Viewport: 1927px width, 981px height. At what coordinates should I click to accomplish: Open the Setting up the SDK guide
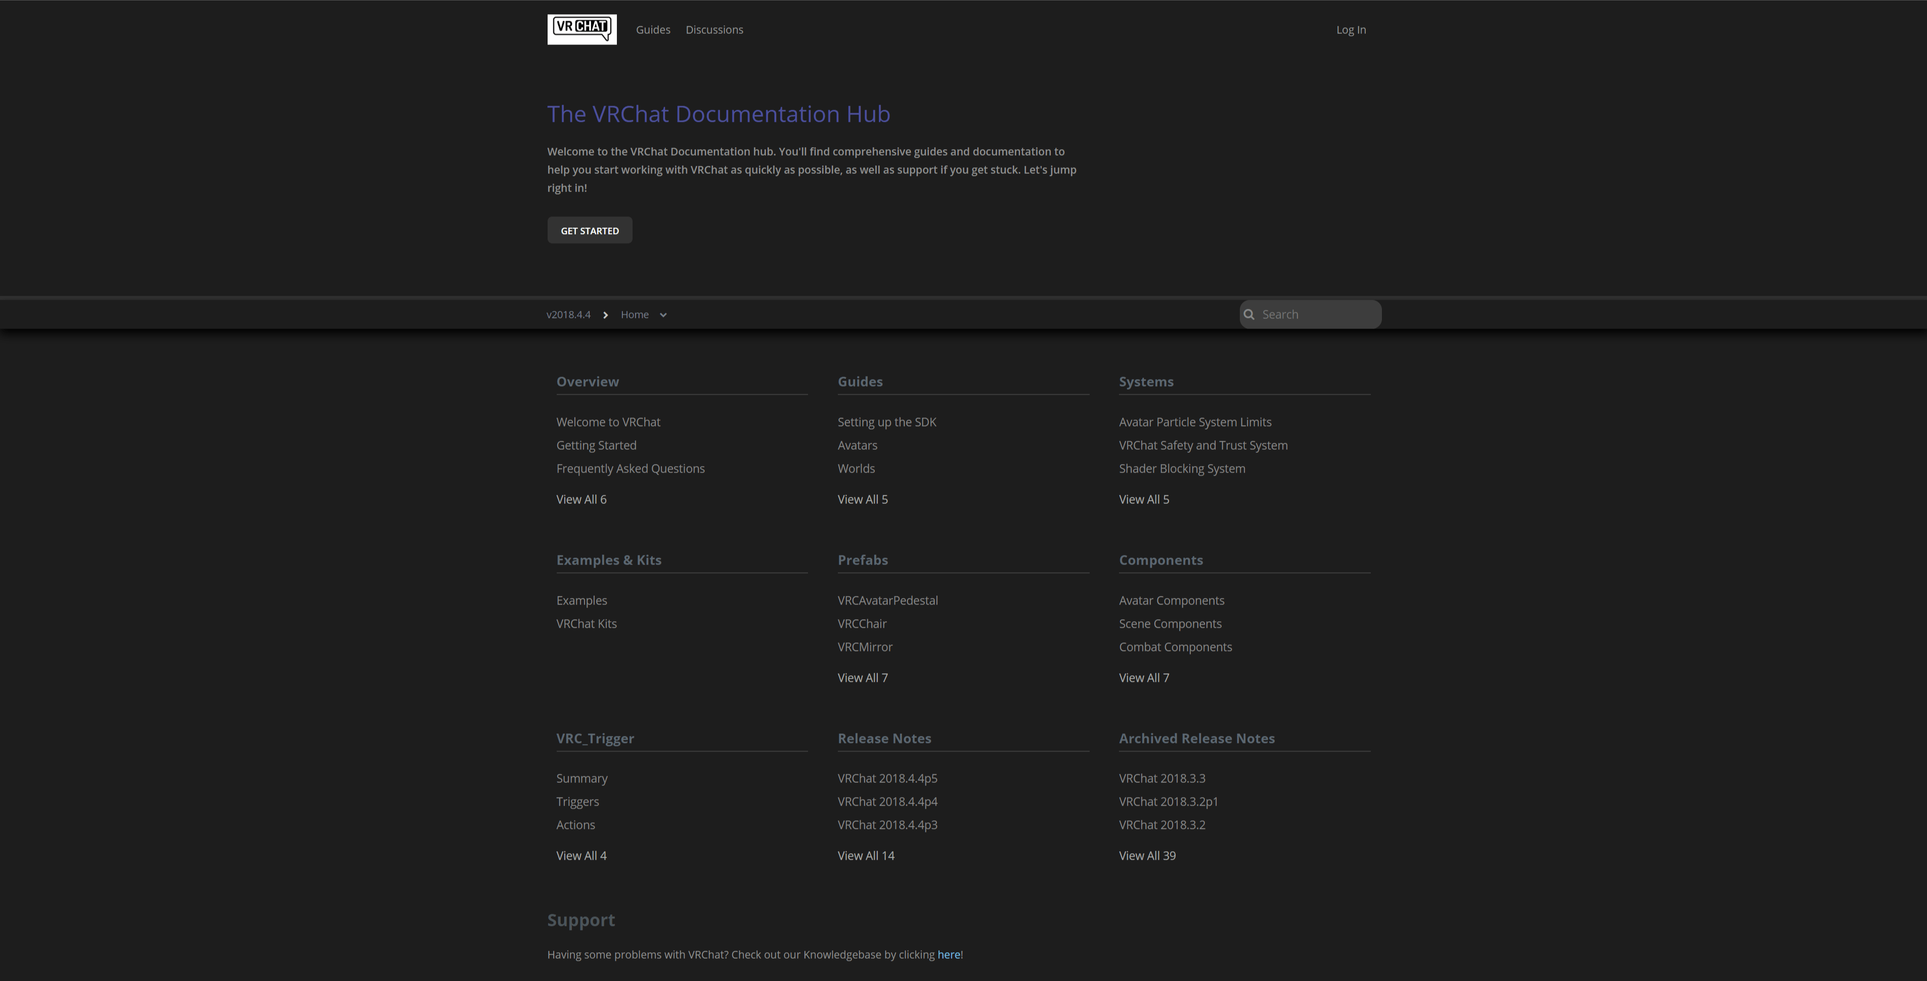click(x=886, y=422)
